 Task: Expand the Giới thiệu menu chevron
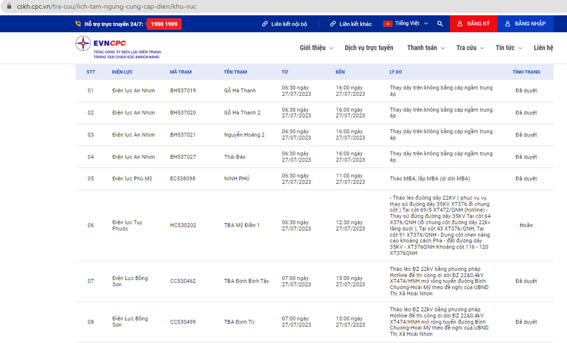(x=331, y=48)
